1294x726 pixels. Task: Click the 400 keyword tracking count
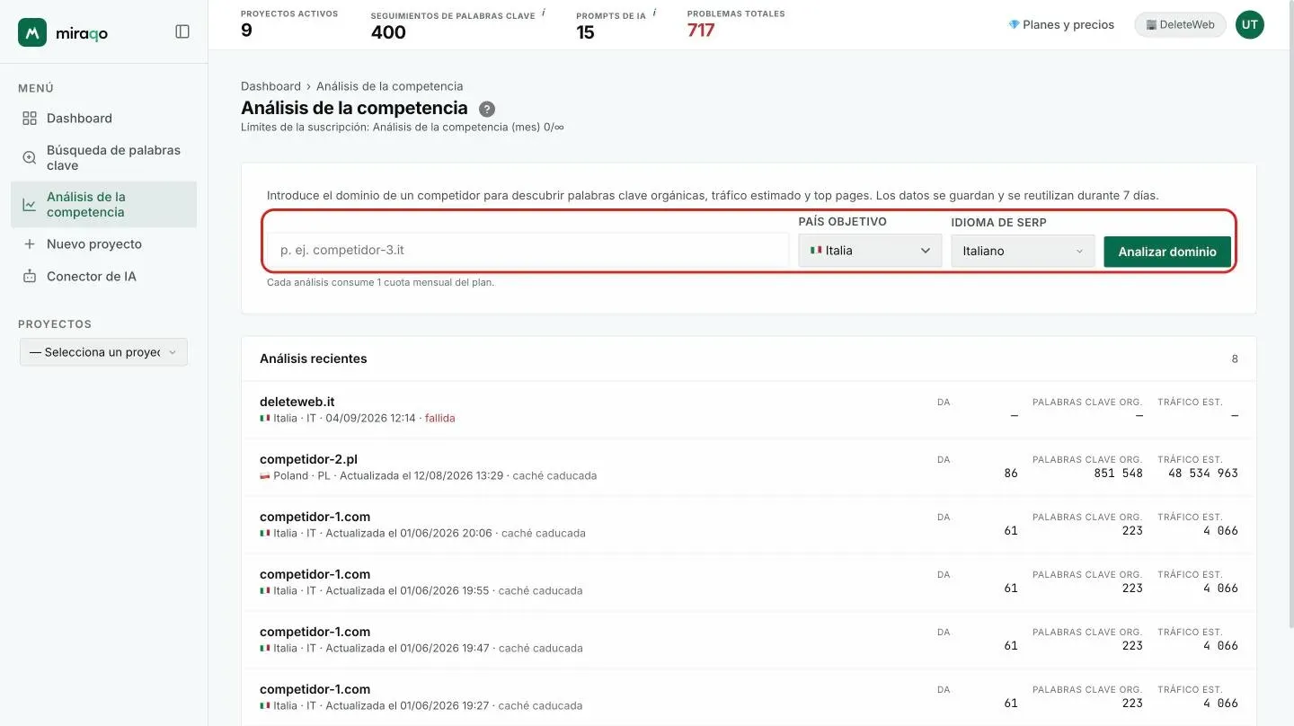388,32
